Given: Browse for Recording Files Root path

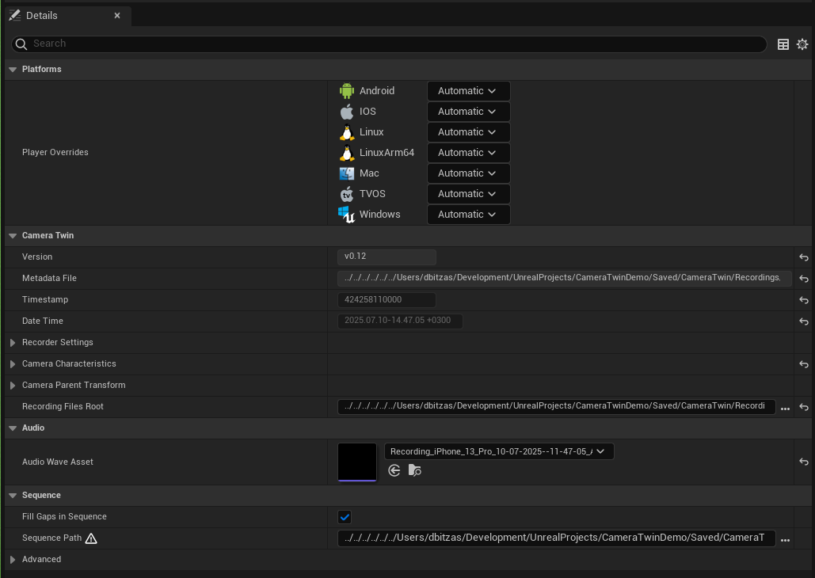Looking at the screenshot, I should (x=785, y=408).
